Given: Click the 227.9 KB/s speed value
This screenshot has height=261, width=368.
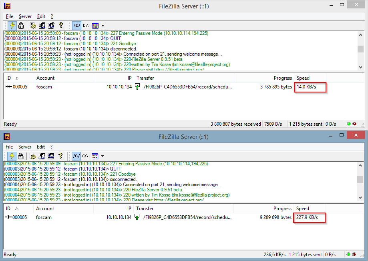Looking at the screenshot, I should point(307,217).
